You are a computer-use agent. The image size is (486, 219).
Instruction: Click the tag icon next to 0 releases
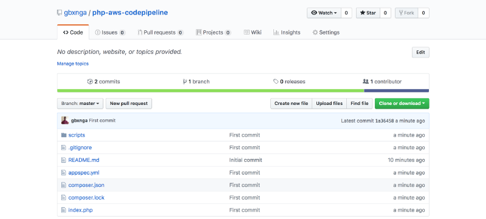[276, 82]
